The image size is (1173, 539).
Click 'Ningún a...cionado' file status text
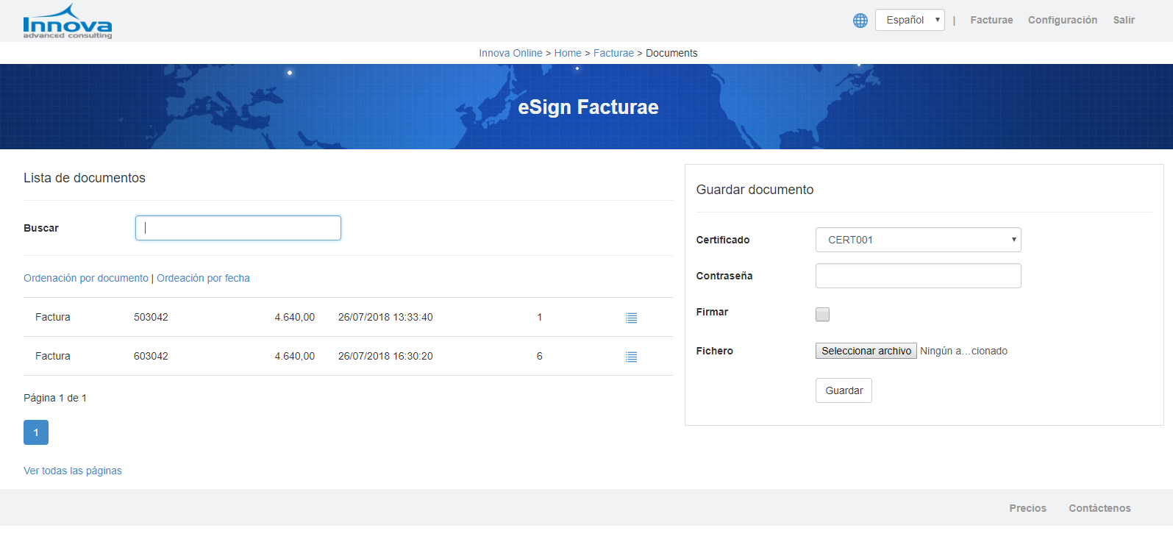click(x=963, y=351)
